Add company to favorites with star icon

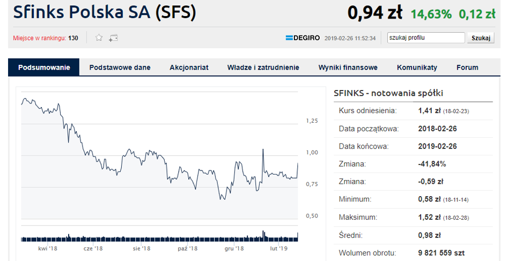[99, 38]
